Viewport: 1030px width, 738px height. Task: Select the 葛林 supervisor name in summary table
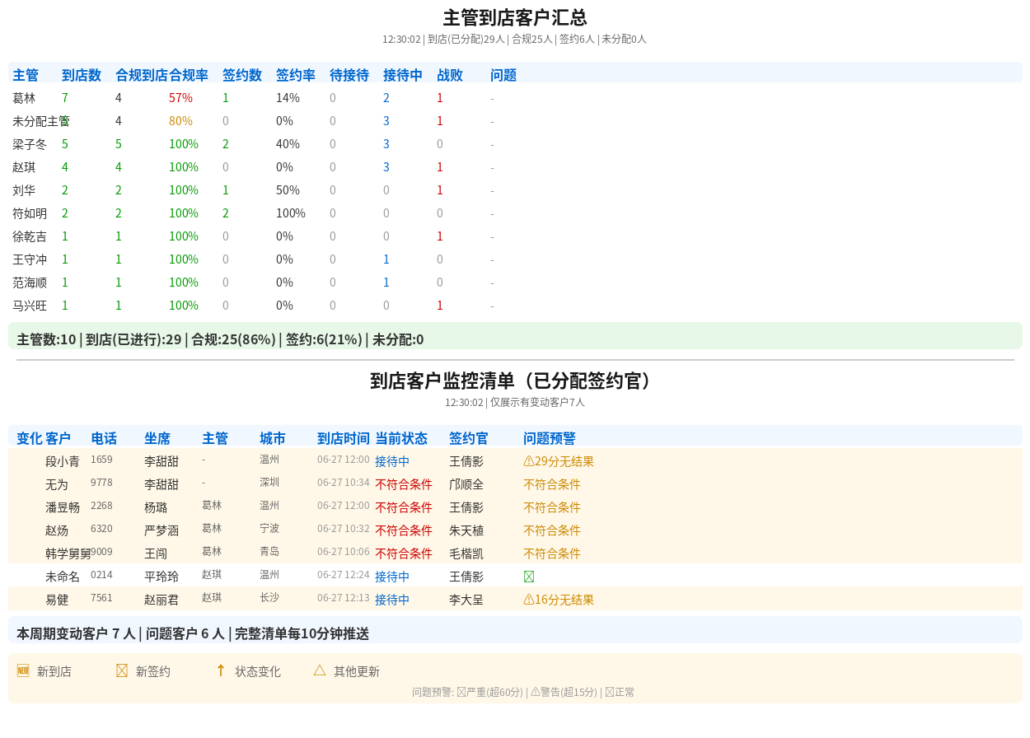tap(24, 98)
